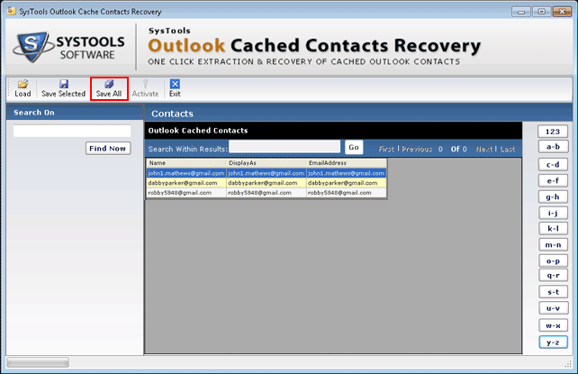This screenshot has width=578, height=374.
Task: Filter contacts by 123
Action: point(553,132)
